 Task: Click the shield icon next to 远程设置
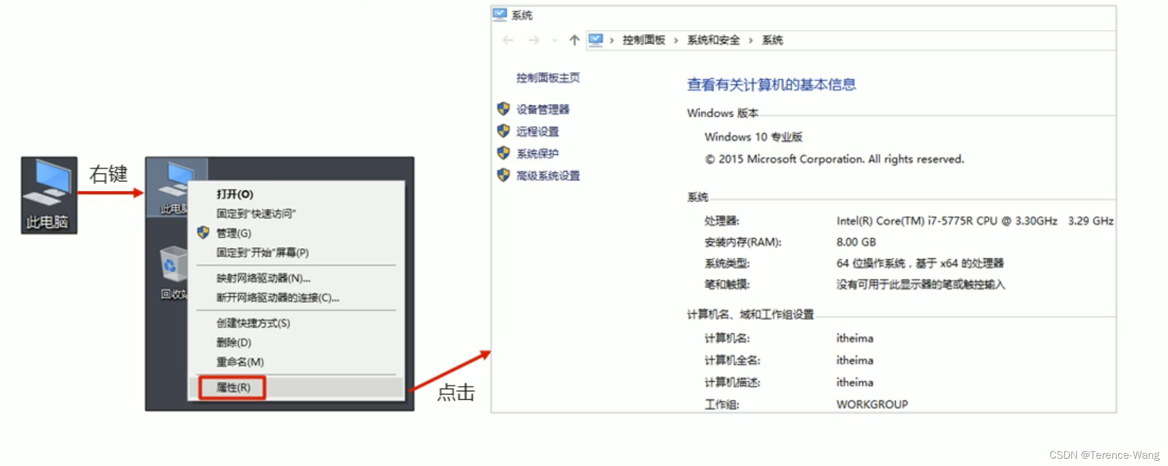point(503,131)
